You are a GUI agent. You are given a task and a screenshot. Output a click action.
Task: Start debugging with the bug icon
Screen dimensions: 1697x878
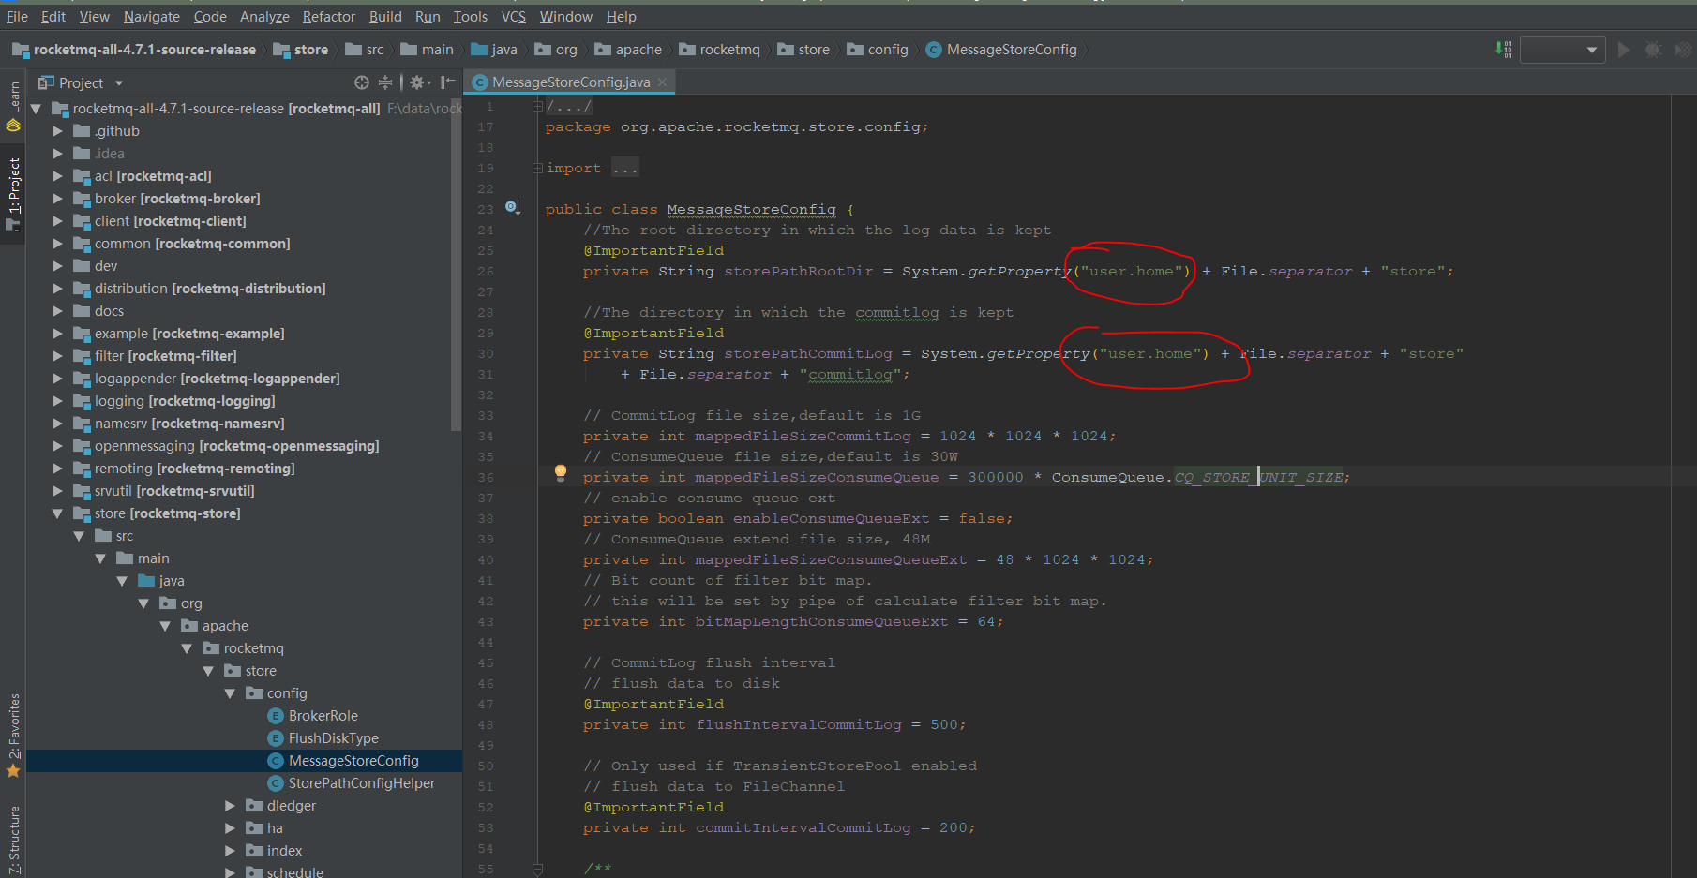pos(1652,49)
